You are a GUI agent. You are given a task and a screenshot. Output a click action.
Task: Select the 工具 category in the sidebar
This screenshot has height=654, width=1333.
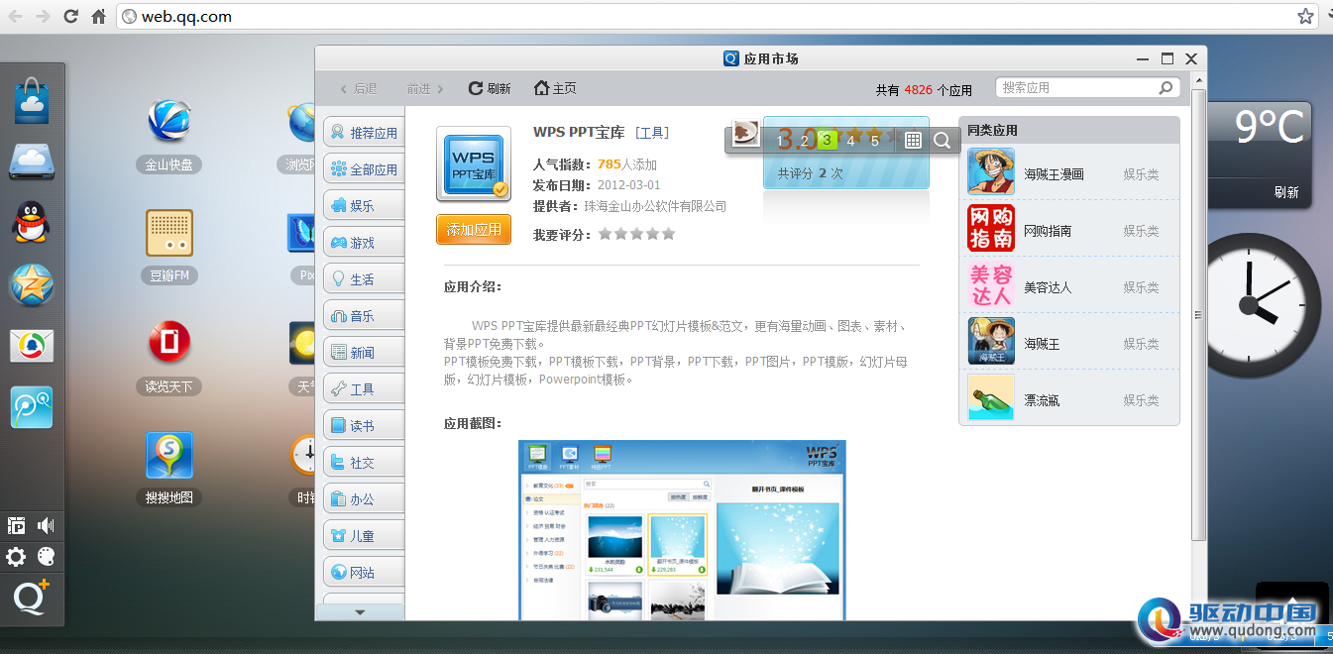click(364, 389)
